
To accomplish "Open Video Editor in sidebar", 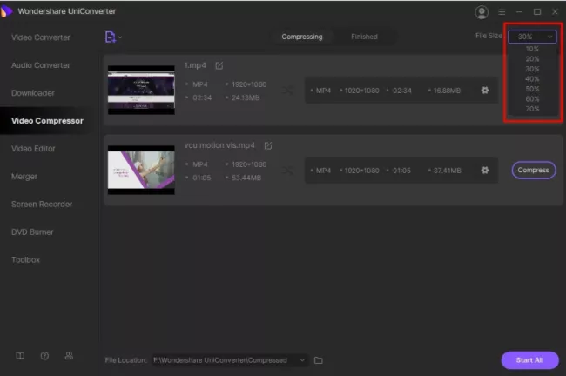I will [x=33, y=149].
